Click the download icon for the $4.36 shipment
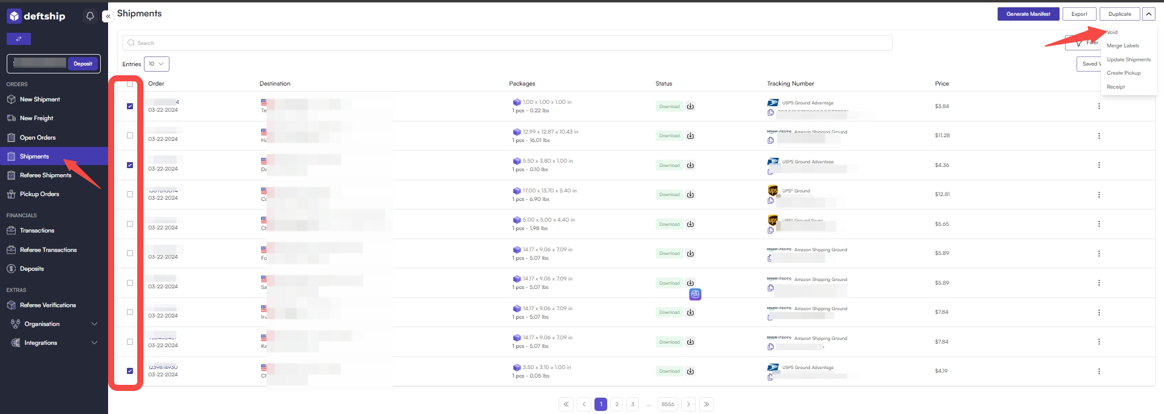This screenshot has width=1164, height=414. point(690,165)
